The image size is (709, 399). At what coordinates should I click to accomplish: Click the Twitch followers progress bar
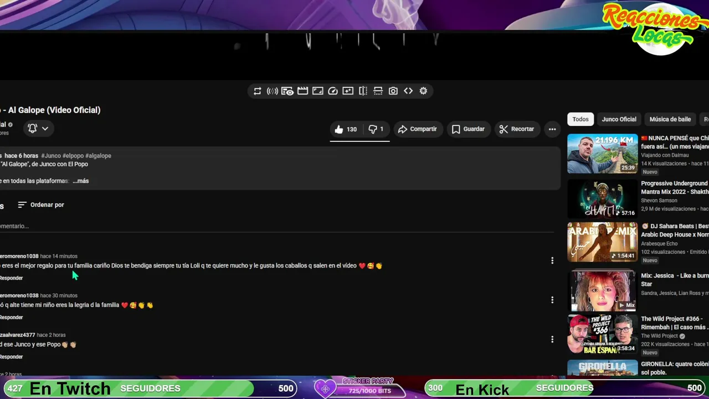[150, 388]
